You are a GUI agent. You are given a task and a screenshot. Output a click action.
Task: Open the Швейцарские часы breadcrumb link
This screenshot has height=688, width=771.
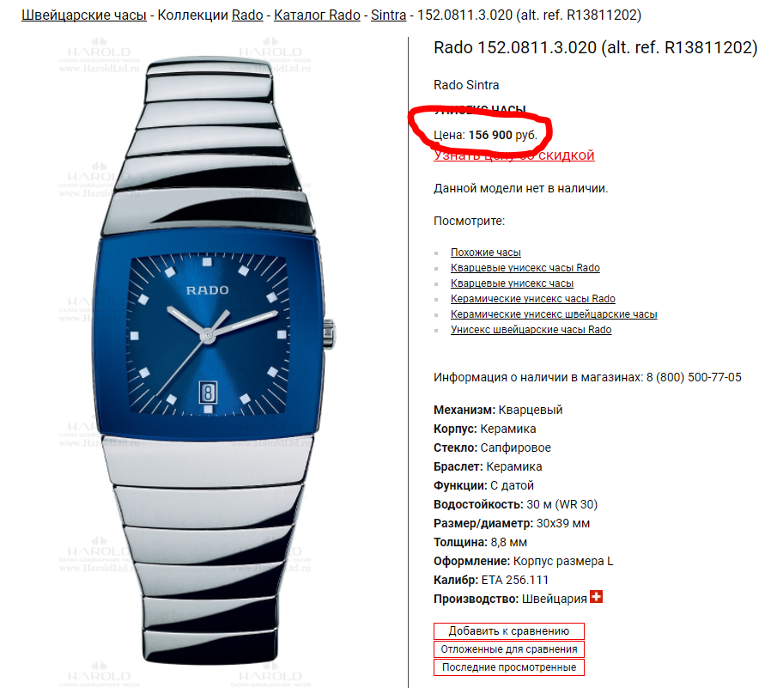tap(84, 15)
